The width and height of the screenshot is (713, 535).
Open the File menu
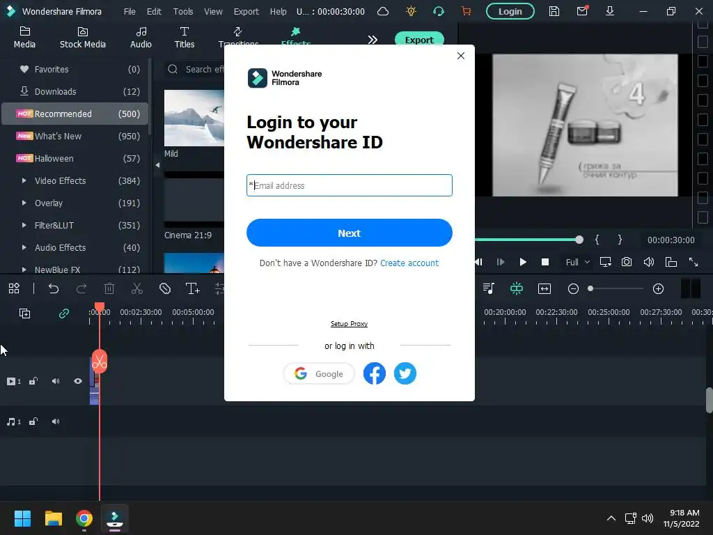(x=130, y=11)
